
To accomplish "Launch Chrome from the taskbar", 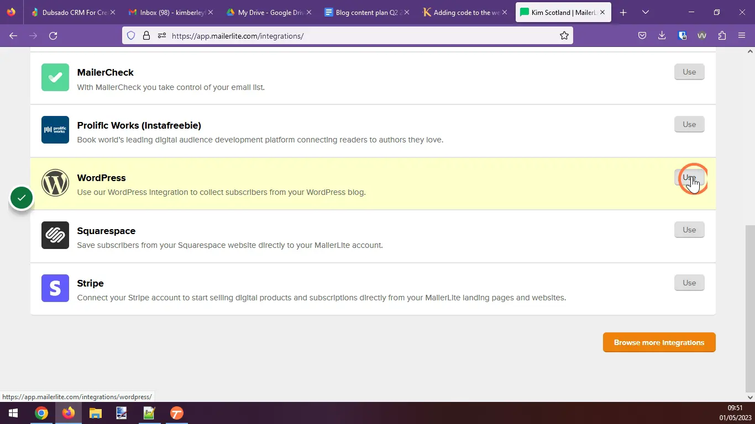I will [x=41, y=413].
